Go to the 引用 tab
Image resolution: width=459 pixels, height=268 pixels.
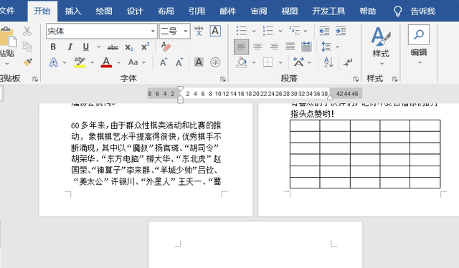(x=197, y=11)
